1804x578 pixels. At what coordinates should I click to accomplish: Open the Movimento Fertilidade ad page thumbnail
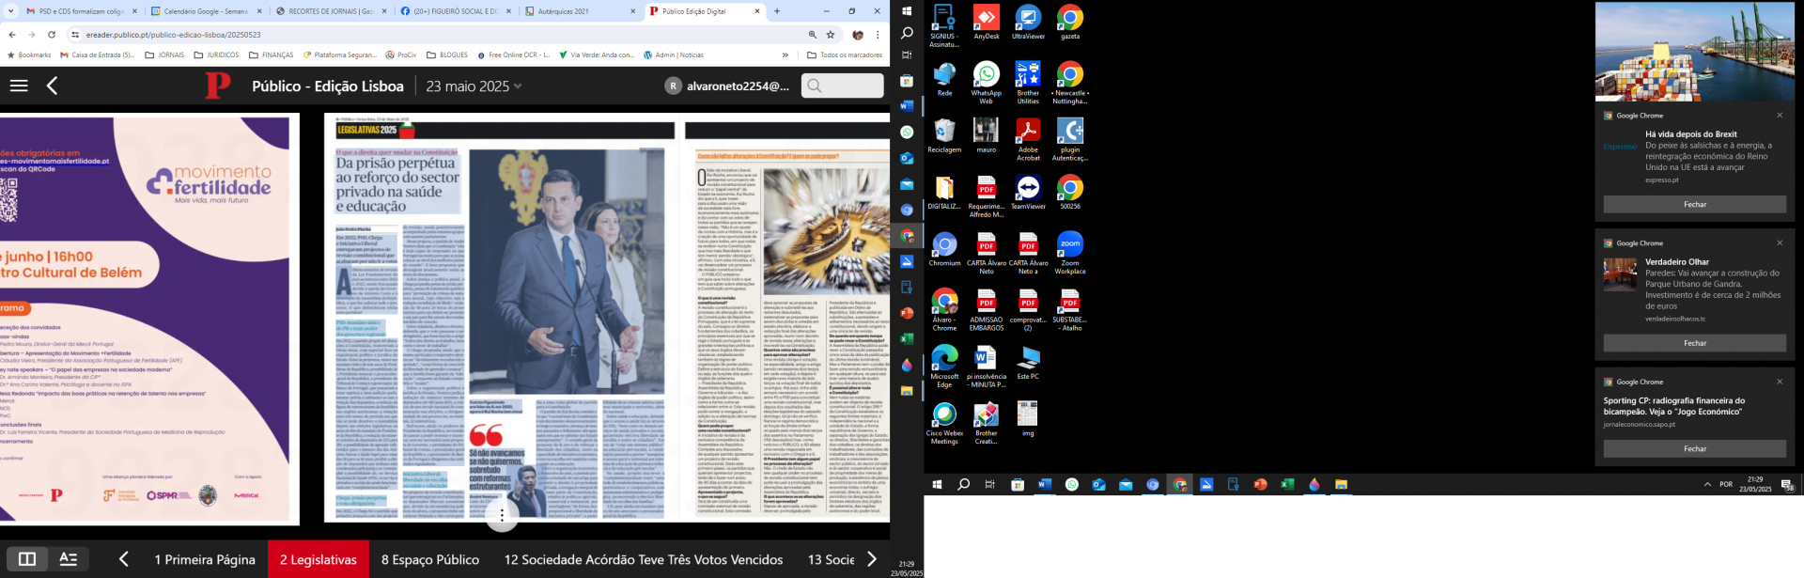[149, 320]
